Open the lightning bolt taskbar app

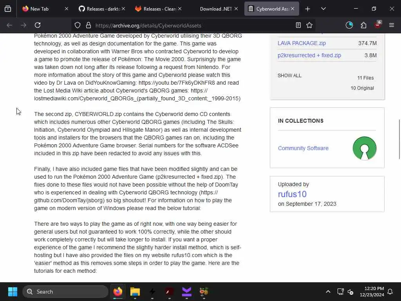(152, 292)
